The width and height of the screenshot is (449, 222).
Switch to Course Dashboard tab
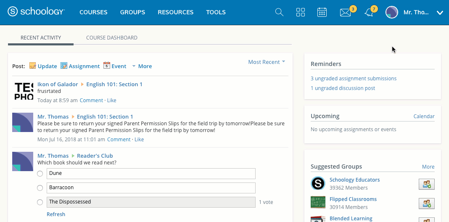(111, 37)
